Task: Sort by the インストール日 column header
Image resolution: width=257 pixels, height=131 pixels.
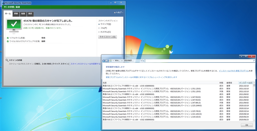Action: 246,83
